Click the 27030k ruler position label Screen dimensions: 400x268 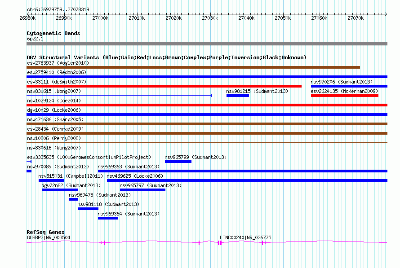(x=210, y=18)
